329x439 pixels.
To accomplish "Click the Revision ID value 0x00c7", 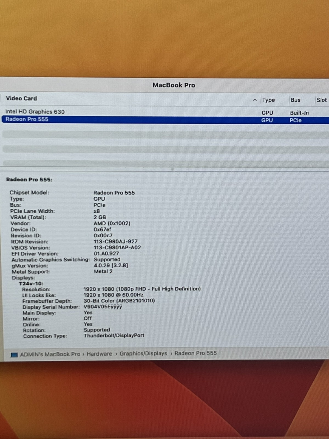I will pyautogui.click(x=103, y=235).
